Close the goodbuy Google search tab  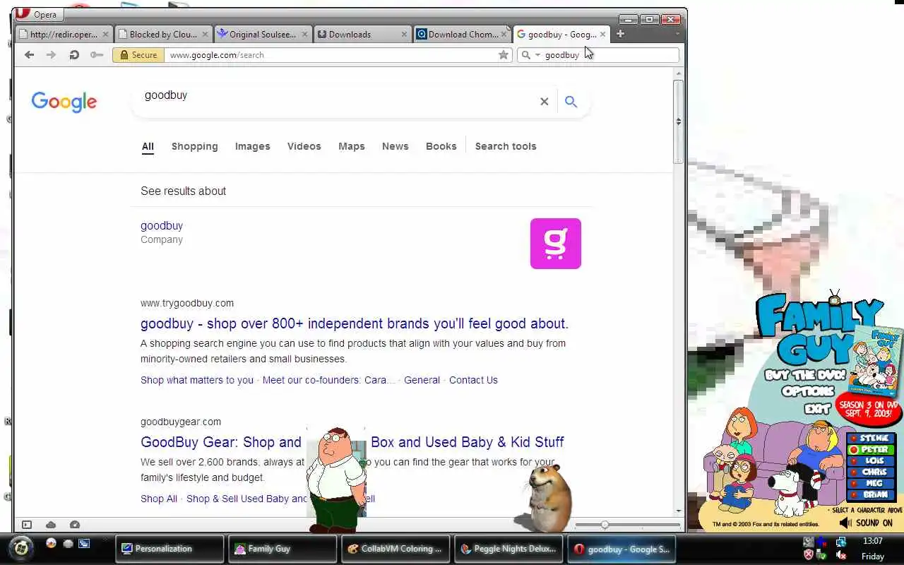(x=602, y=34)
